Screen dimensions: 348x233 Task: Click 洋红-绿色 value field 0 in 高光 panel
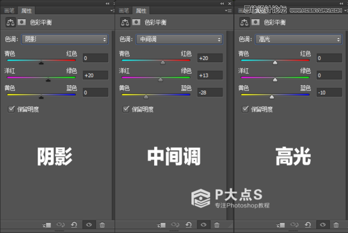coord(329,75)
